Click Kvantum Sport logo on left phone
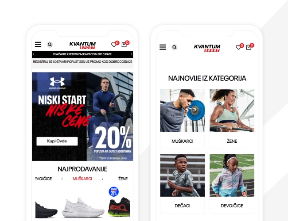The width and height of the screenshot is (288, 221). 82,45
